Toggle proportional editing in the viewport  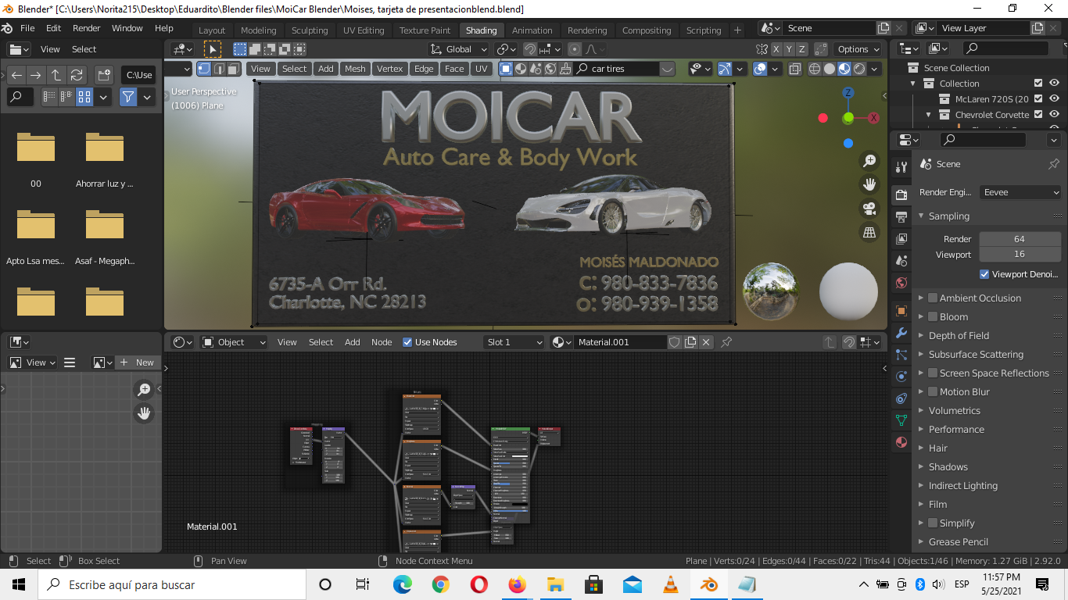575,49
